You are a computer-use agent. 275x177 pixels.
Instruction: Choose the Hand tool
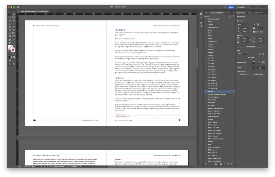(x=10, y=43)
